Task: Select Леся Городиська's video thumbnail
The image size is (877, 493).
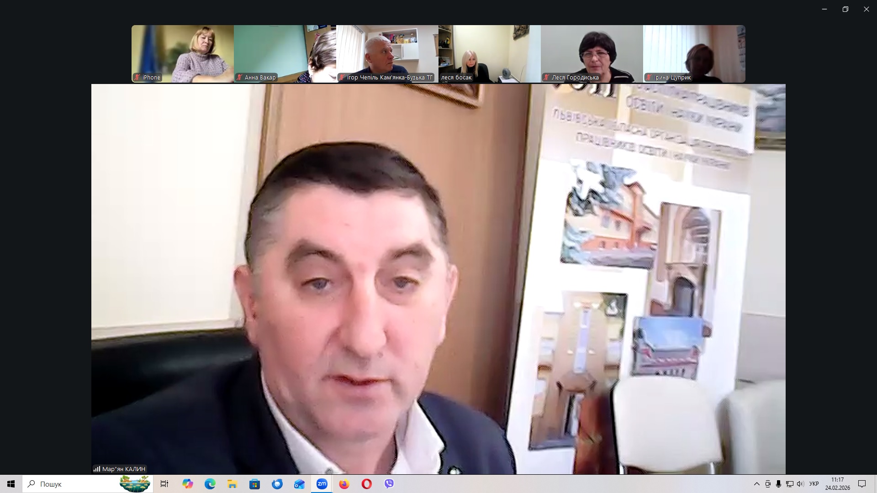Action: (x=592, y=54)
